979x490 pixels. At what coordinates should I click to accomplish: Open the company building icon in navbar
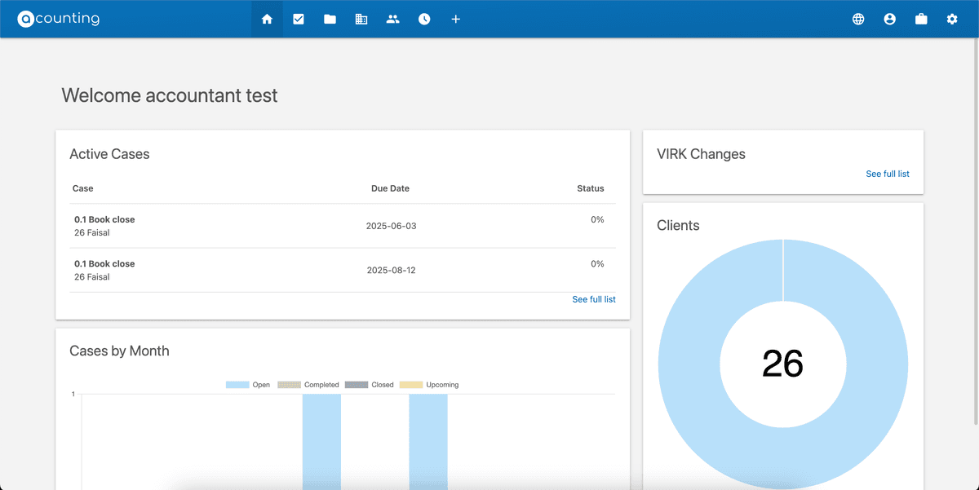[x=361, y=19]
